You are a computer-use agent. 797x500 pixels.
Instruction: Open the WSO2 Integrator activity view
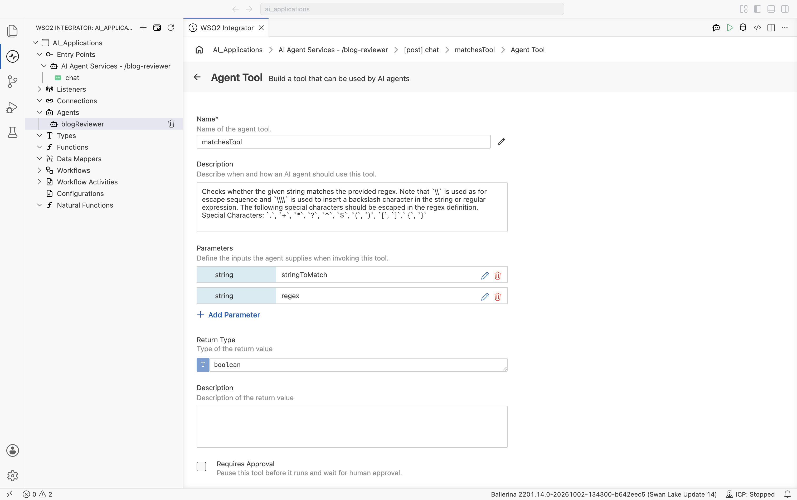pos(12,56)
